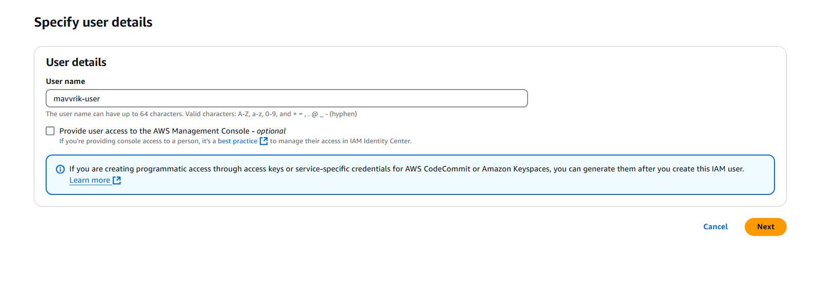The height and width of the screenshot is (285, 817).
Task: Click the "mavvrik-user" text in field
Action: pyautogui.click(x=77, y=99)
